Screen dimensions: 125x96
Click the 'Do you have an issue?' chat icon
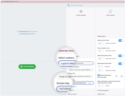(x=68, y=5)
